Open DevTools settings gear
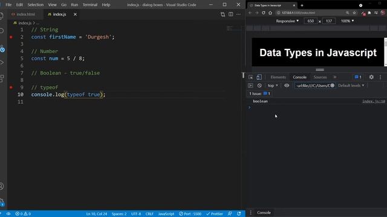387x217 pixels. (371, 77)
